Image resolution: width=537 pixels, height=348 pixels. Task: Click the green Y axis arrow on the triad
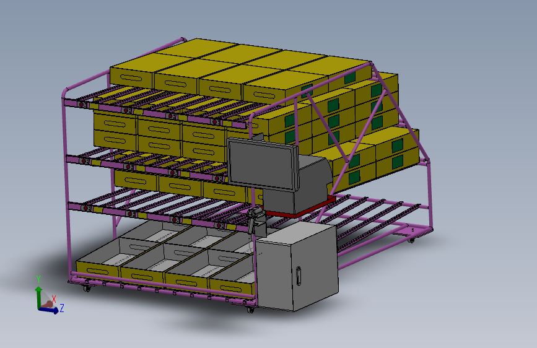(38, 296)
